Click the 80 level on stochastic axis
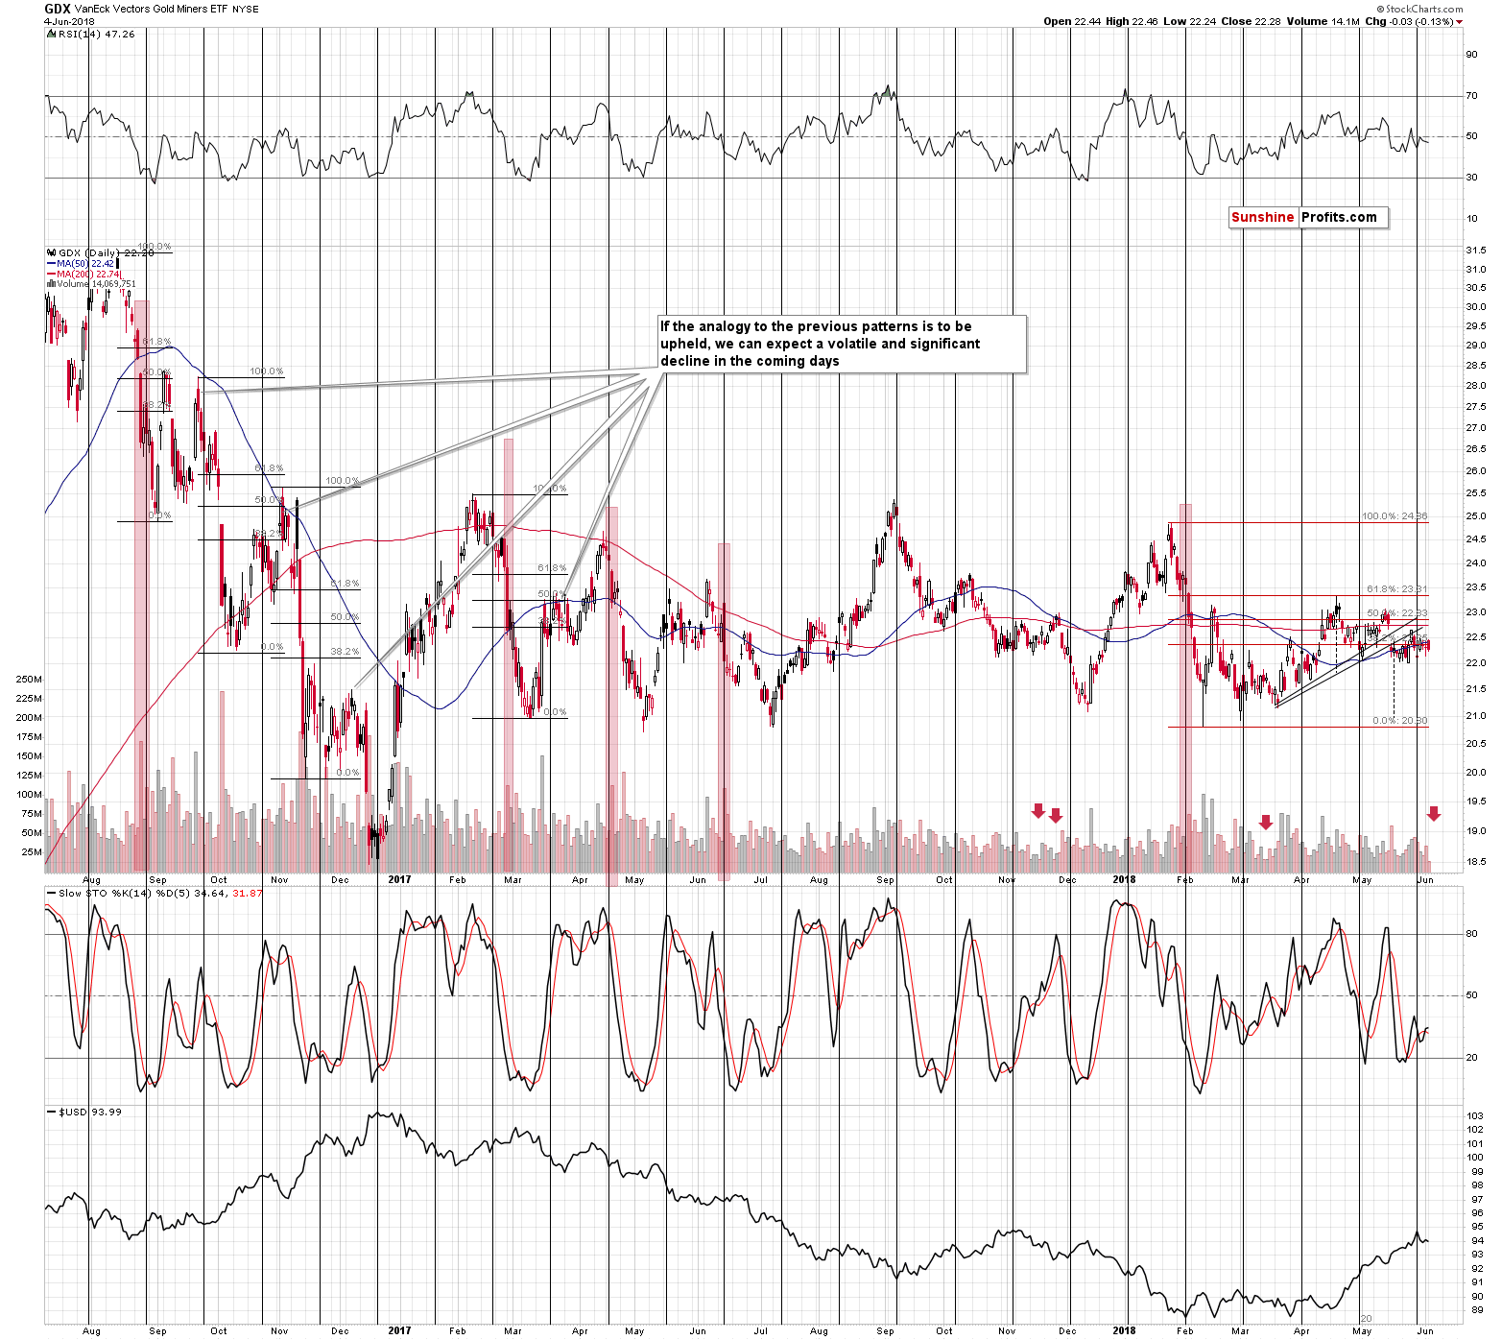This screenshot has height=1340, width=1502. point(1471,934)
